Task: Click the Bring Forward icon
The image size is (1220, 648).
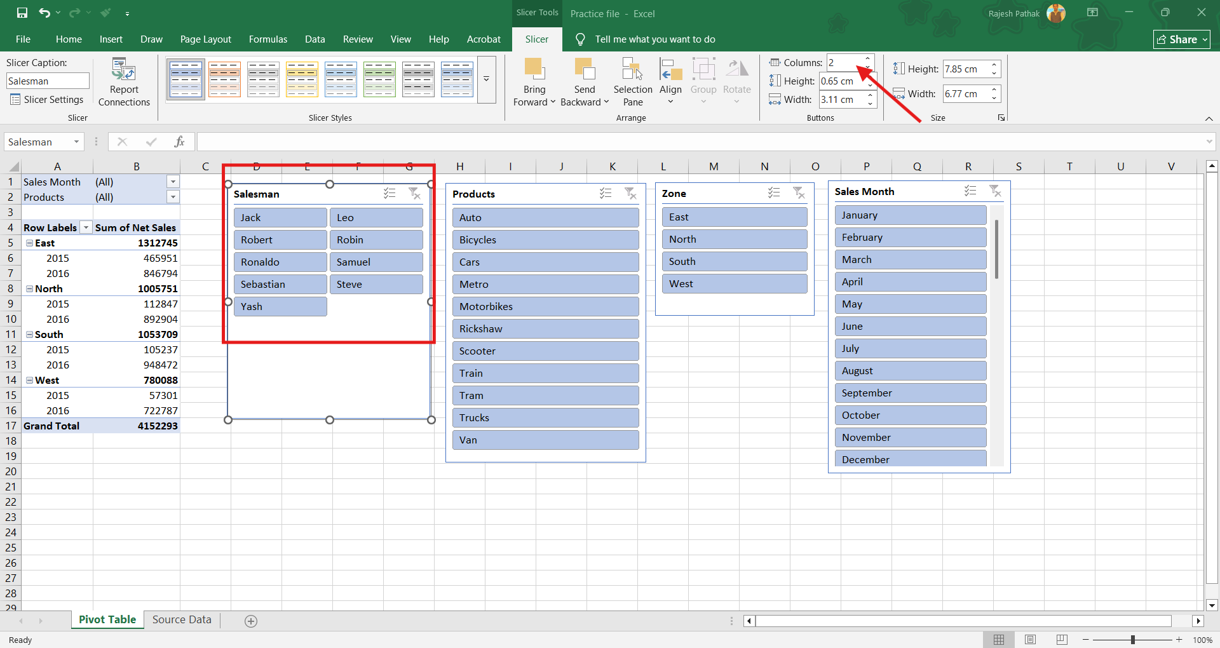Action: (534, 70)
